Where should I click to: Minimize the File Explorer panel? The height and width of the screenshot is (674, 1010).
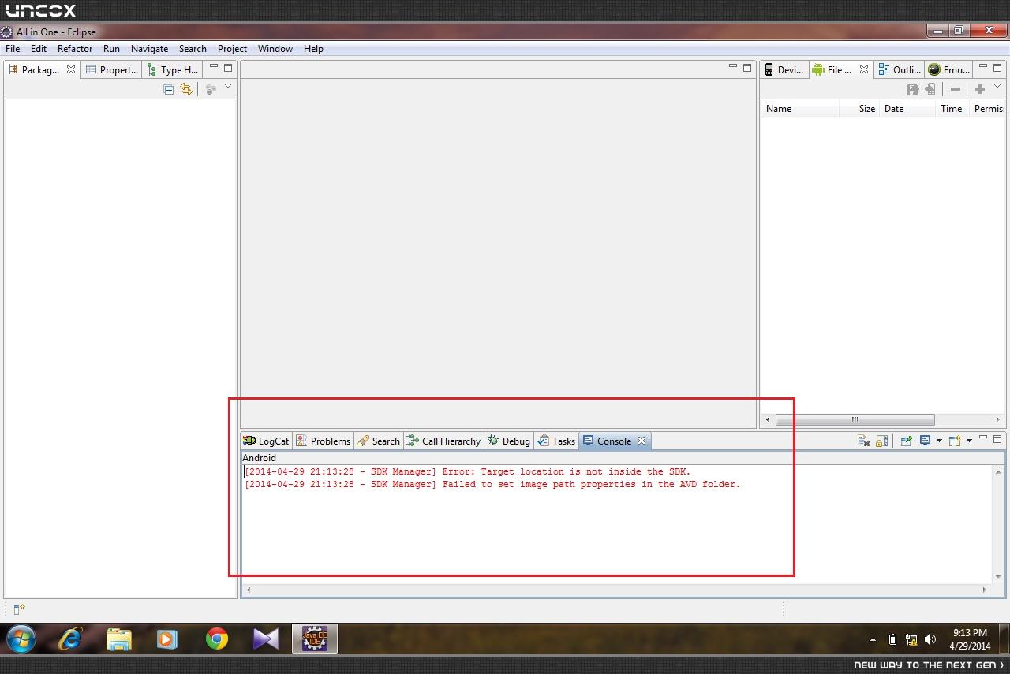pyautogui.click(x=983, y=68)
